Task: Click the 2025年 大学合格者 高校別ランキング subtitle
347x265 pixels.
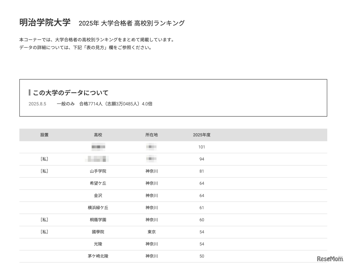Action: [x=131, y=23]
